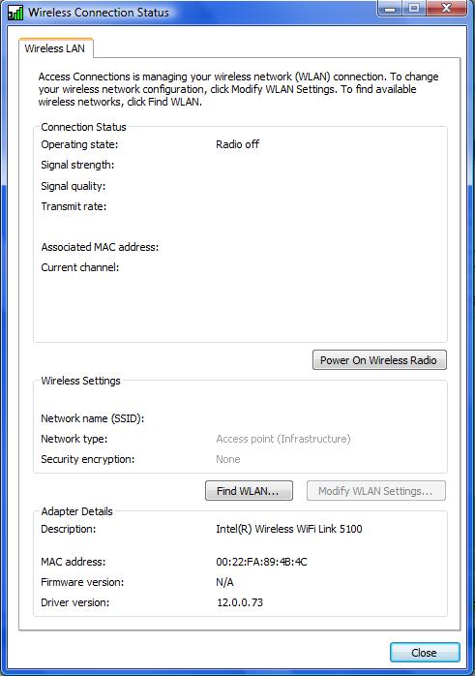Click MAC address value 00:22:FA:89:4B:4C
This screenshot has height=676, width=475.
[x=261, y=562]
